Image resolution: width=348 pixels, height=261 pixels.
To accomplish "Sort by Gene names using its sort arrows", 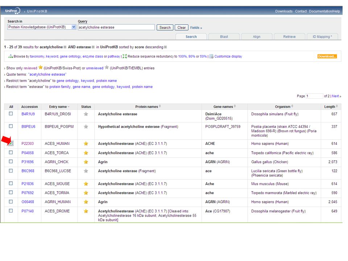I will (235, 106).
